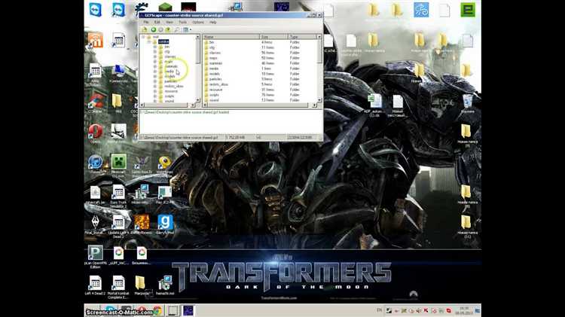Click the green Back arrow toolbar icon

(153, 29)
